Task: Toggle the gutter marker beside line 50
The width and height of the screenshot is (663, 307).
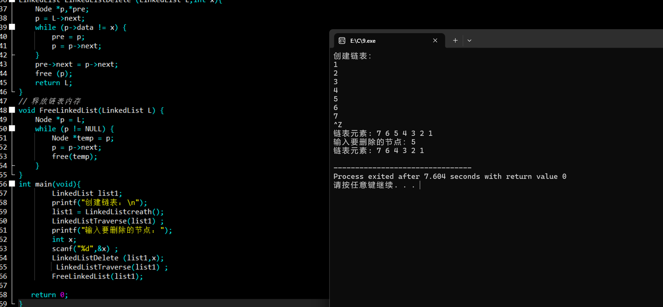Action: pyautogui.click(x=12, y=128)
